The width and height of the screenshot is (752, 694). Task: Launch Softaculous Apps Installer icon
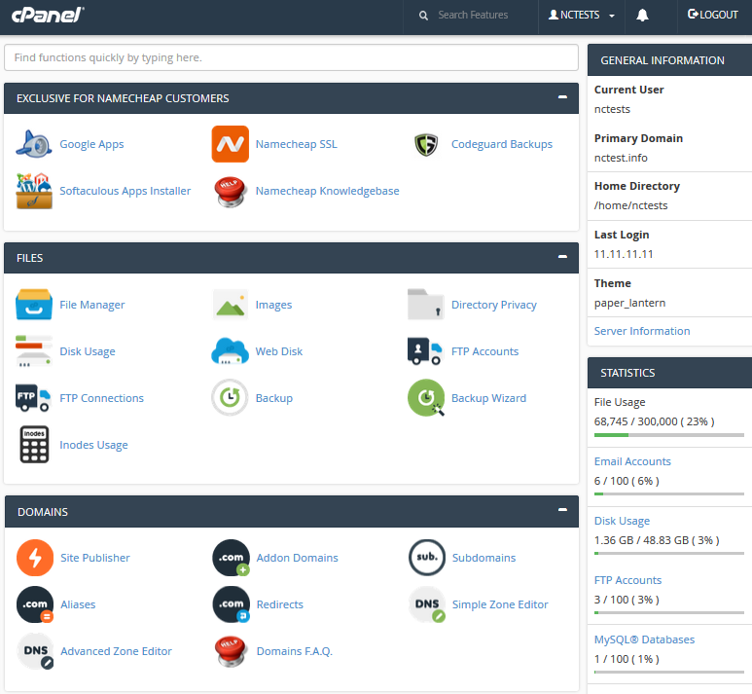[34, 191]
